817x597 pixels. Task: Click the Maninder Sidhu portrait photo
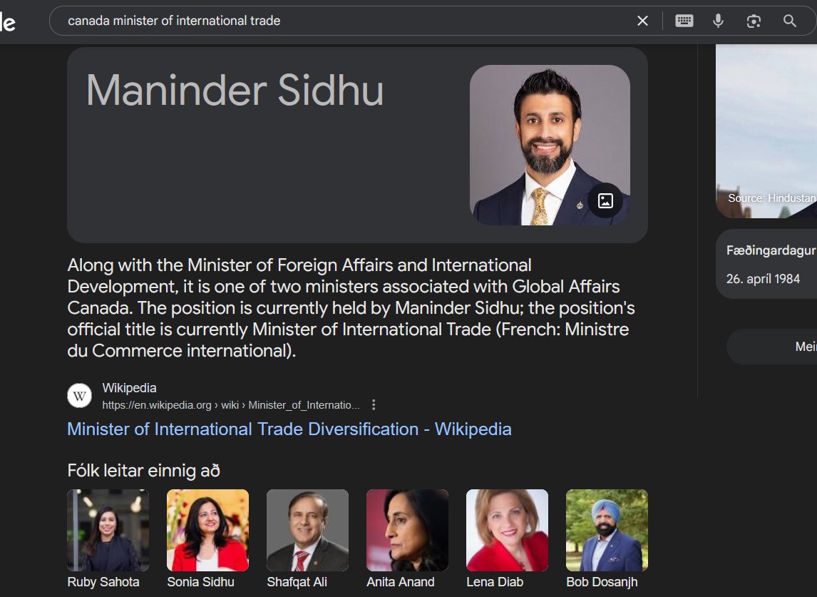[550, 145]
